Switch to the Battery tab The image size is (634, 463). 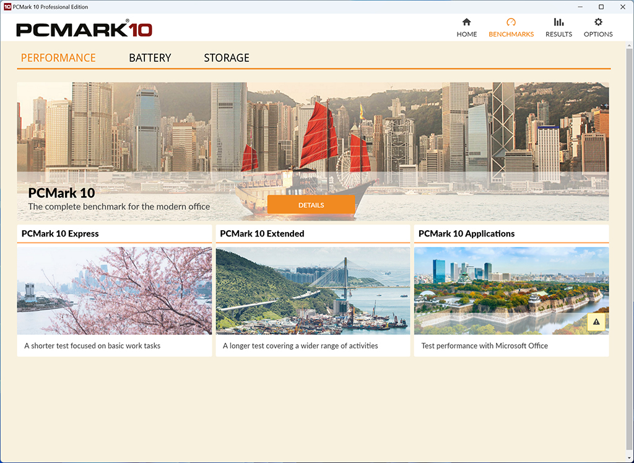150,58
